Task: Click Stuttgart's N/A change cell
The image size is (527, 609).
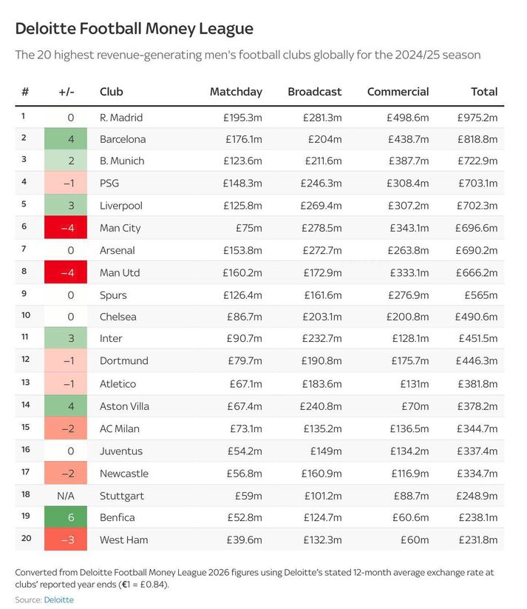Action: [x=69, y=495]
